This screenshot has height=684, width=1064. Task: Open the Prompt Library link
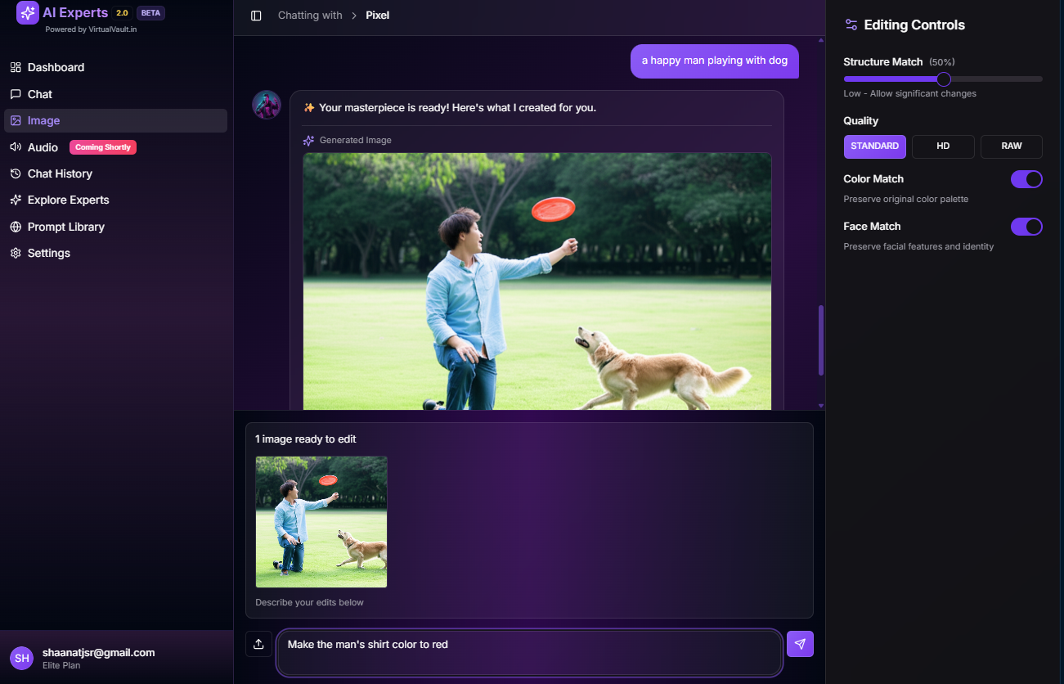[65, 227]
